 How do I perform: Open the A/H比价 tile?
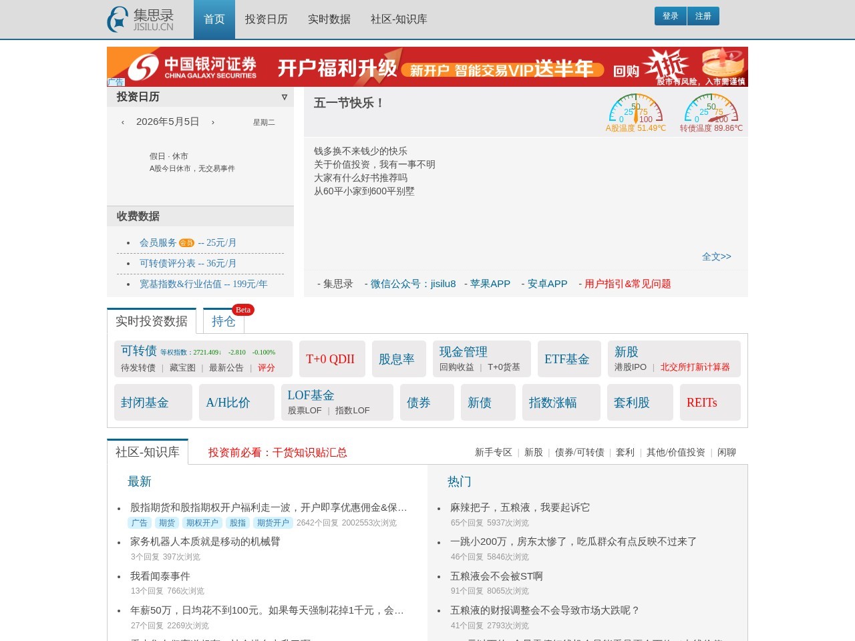tap(236, 403)
